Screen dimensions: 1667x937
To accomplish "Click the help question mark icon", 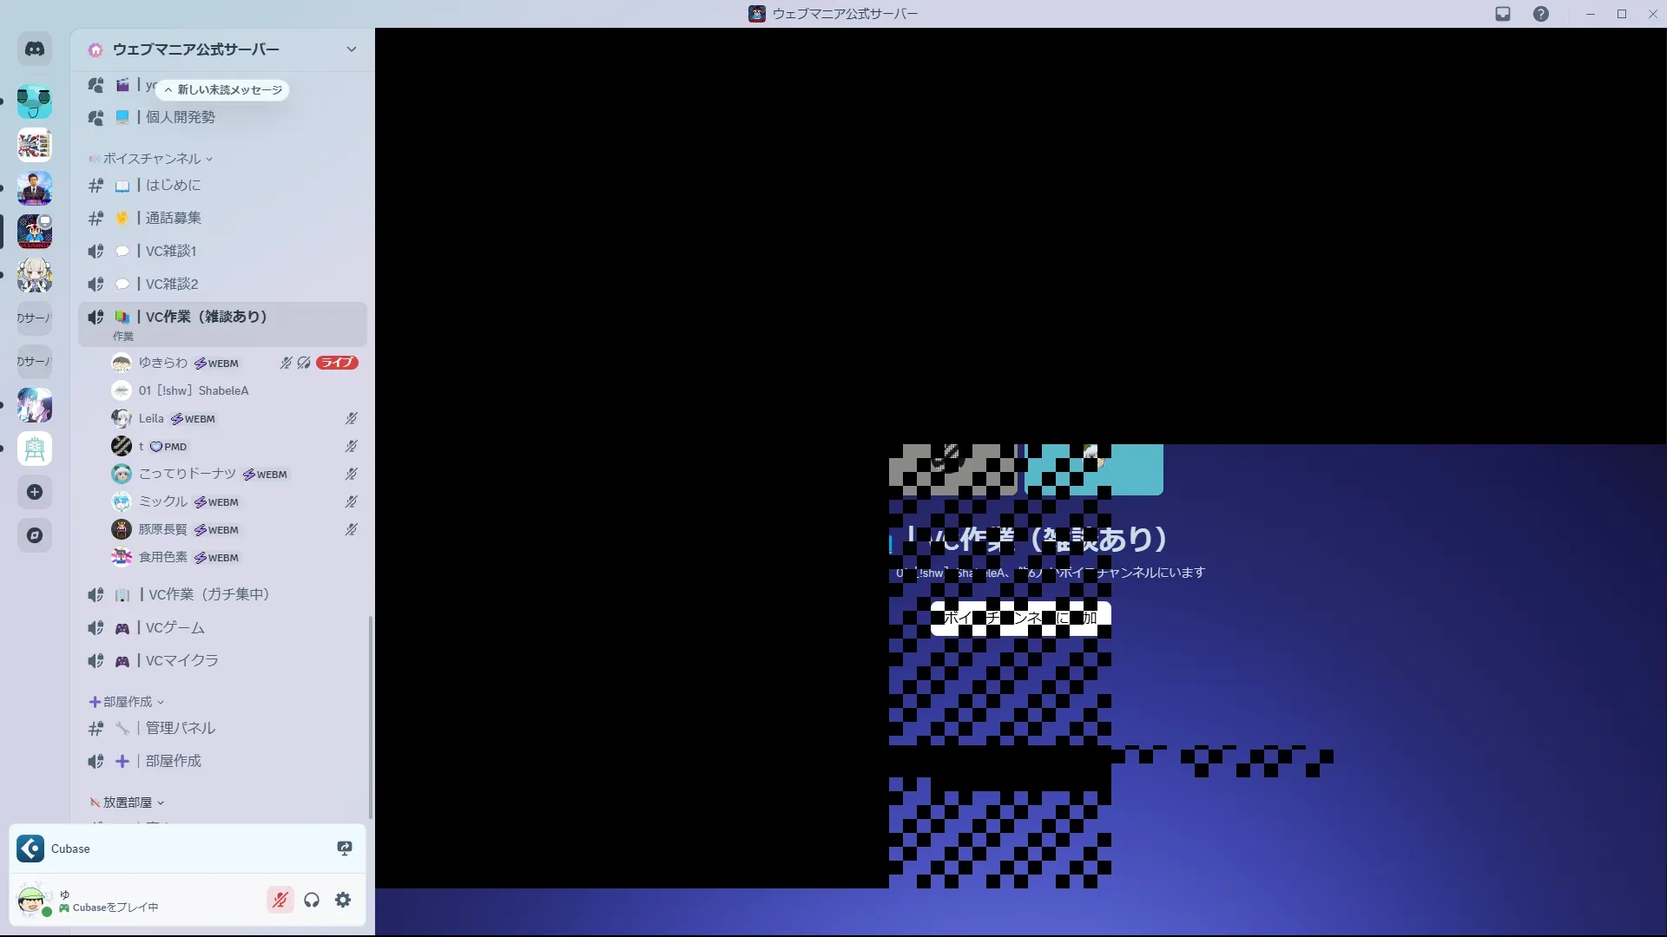I will point(1540,14).
